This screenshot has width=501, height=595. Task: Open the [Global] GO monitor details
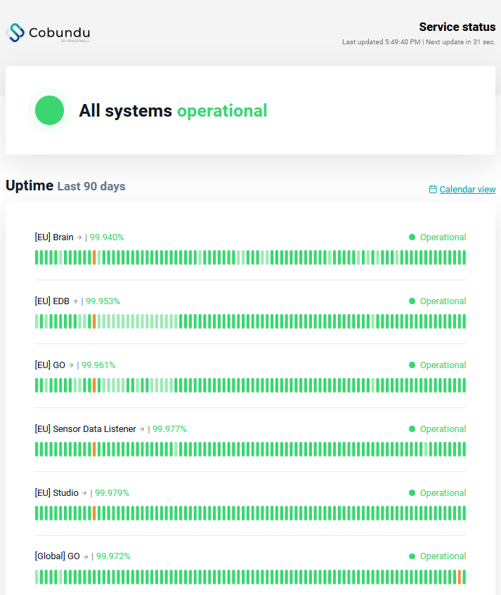58,556
